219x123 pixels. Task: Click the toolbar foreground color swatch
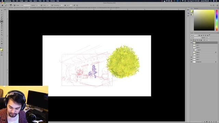pos(1,50)
